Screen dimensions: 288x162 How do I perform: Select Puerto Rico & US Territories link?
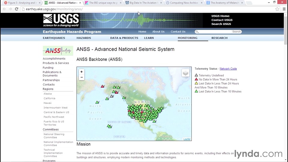(54, 123)
